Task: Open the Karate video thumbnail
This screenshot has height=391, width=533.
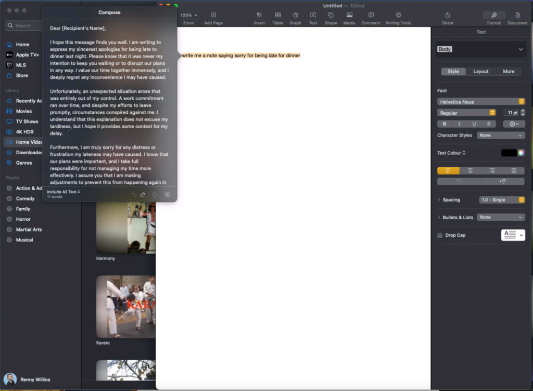Action: (x=125, y=306)
